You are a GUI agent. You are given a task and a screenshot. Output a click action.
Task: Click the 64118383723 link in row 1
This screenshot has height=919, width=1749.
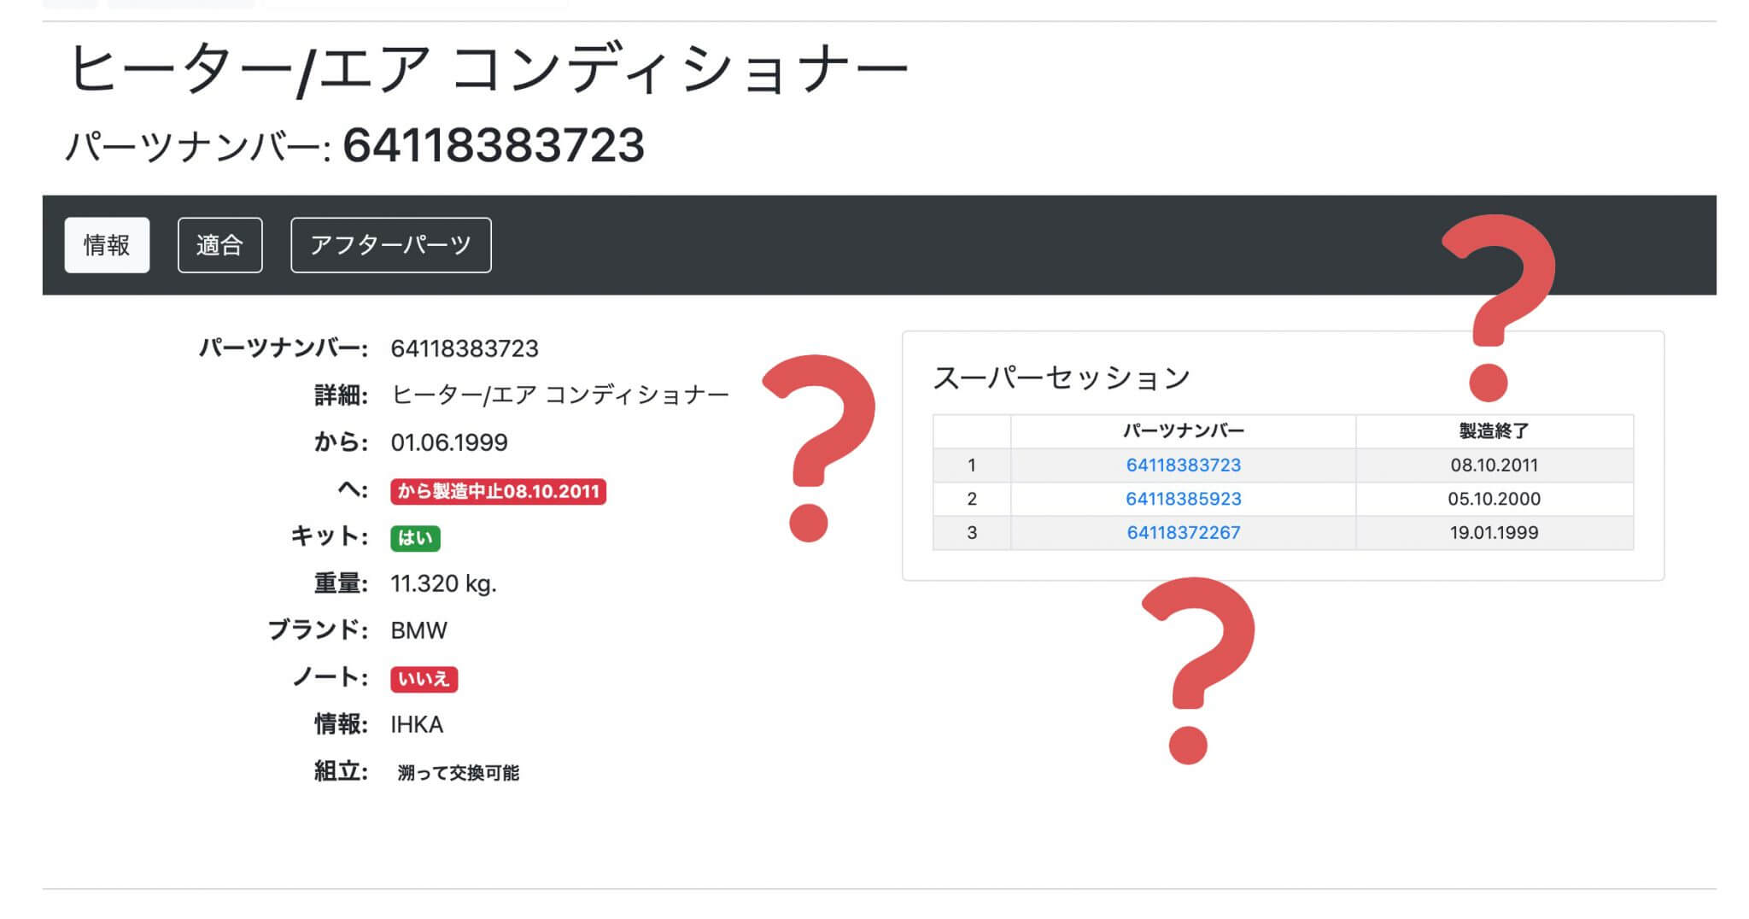[1182, 465]
